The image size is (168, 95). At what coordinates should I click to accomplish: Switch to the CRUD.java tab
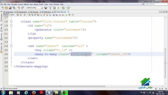(47, 12)
